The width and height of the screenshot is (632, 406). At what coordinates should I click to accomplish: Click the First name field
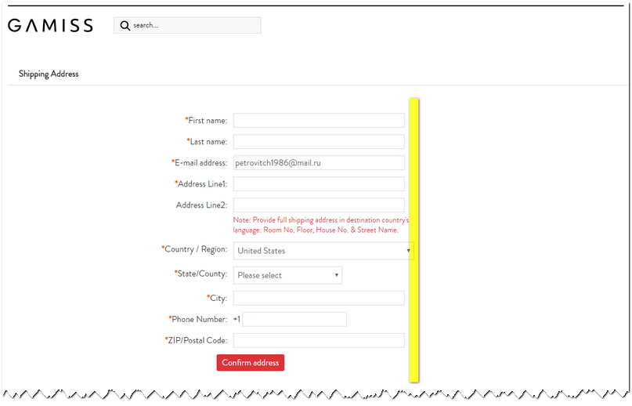click(319, 120)
